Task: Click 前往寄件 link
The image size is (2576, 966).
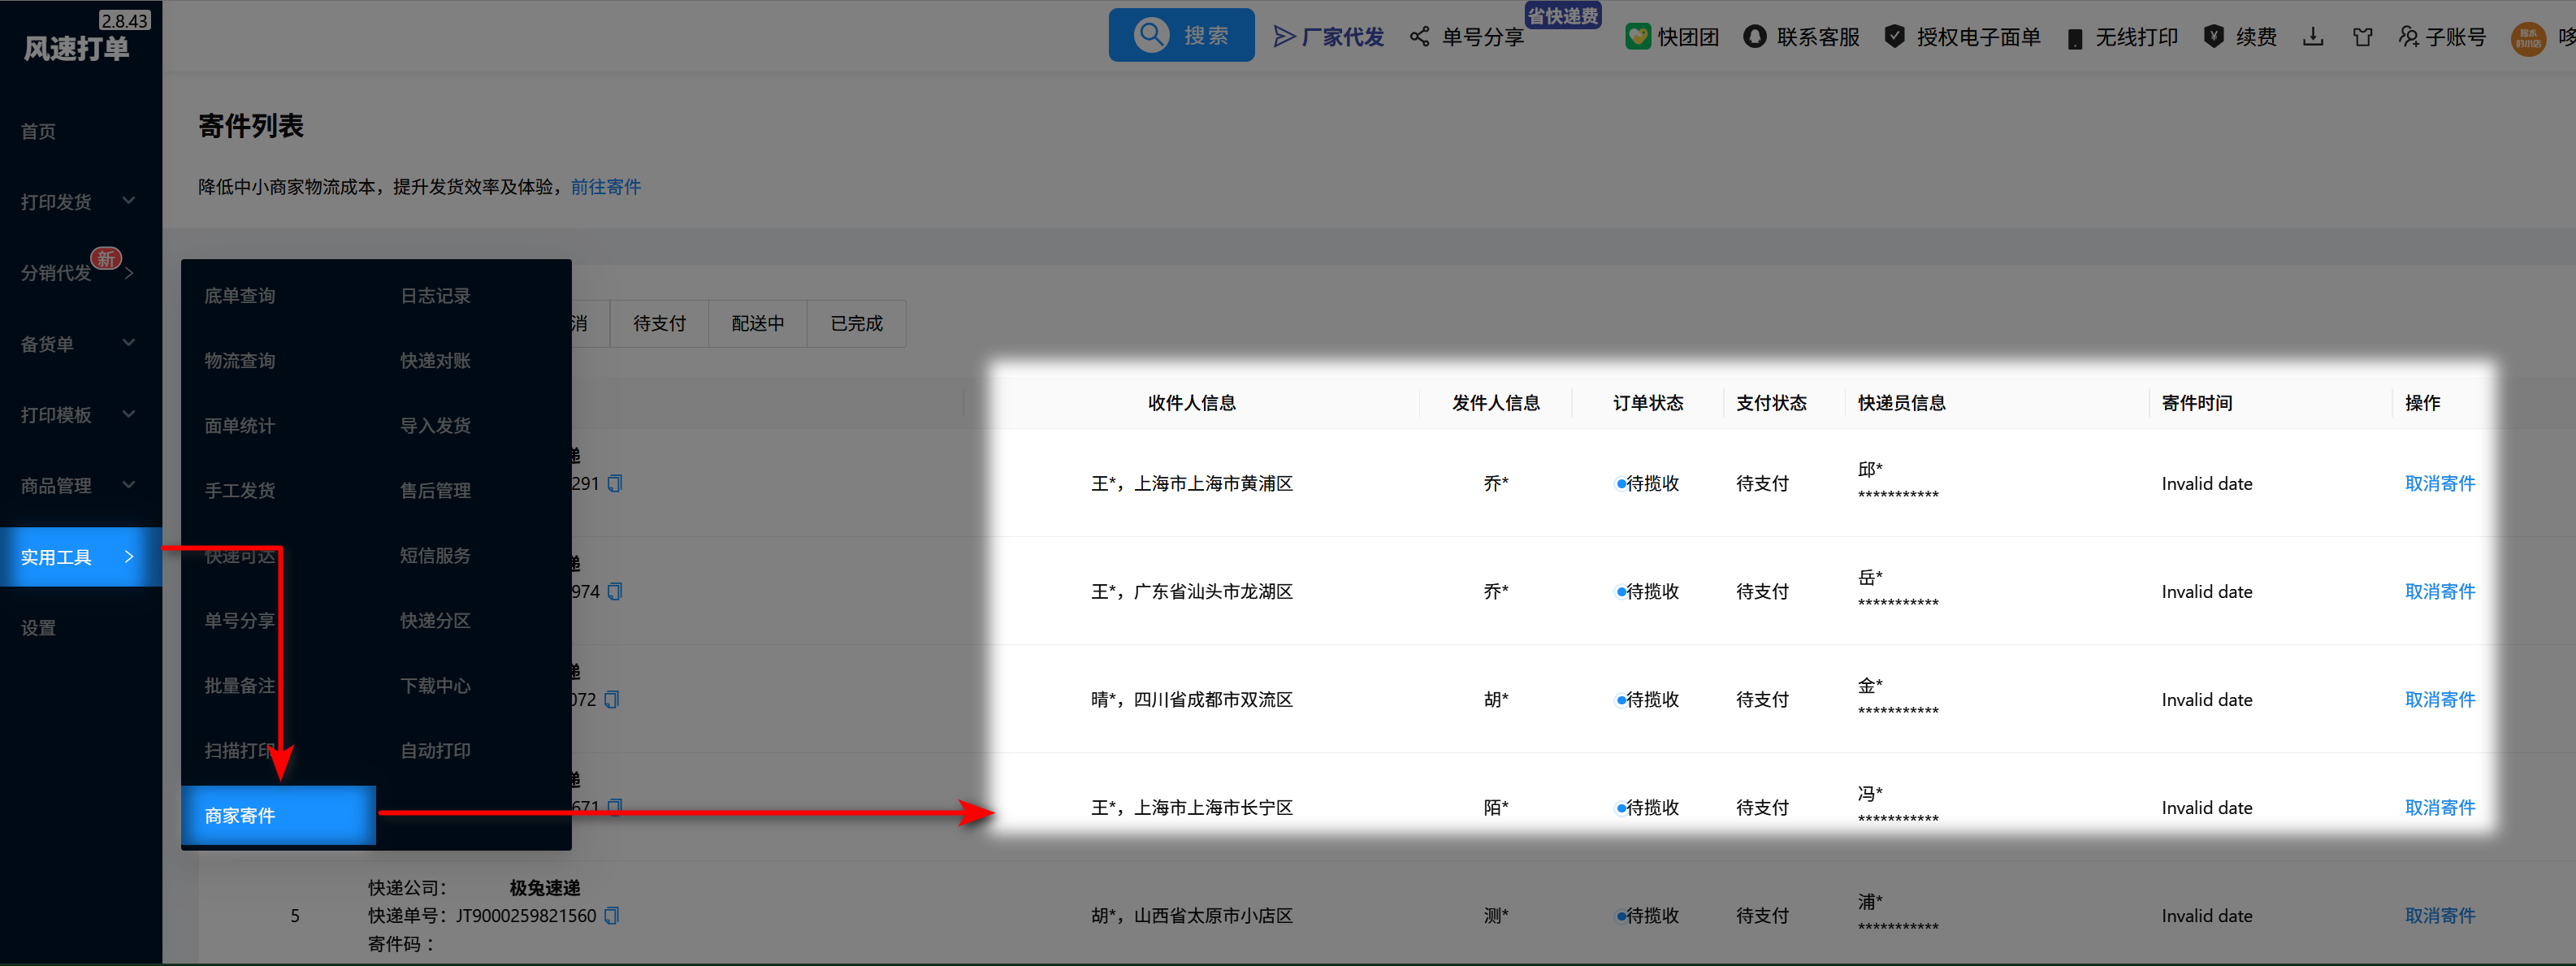Action: 605,187
